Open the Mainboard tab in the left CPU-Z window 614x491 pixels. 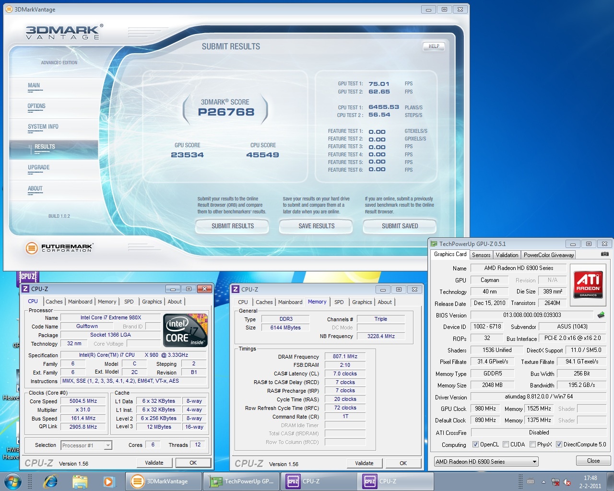pyautogui.click(x=80, y=302)
